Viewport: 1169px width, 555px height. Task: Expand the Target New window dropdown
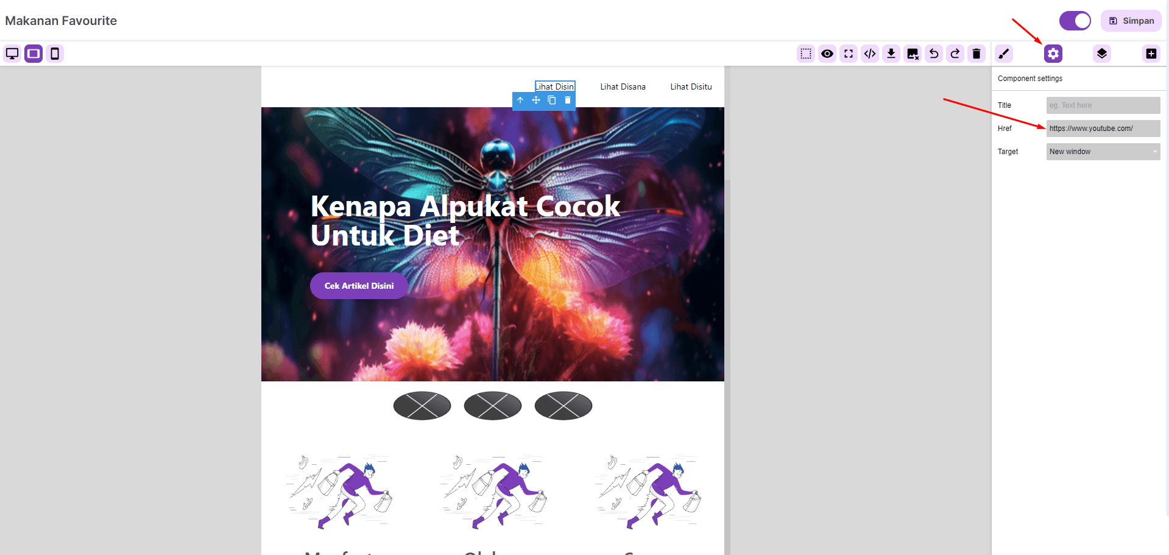coord(1103,152)
